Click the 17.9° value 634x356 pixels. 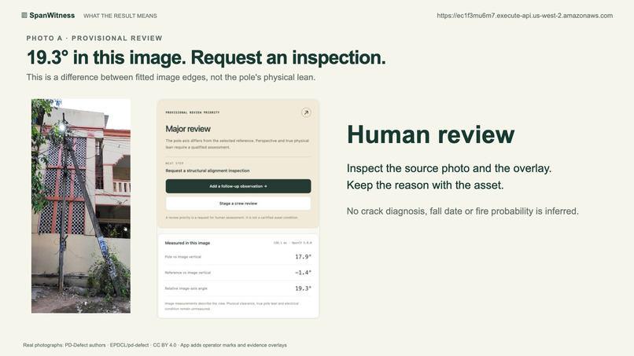(x=304, y=257)
